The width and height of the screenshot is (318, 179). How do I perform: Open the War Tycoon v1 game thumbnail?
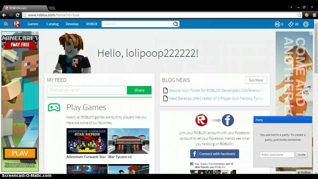tap(129, 141)
